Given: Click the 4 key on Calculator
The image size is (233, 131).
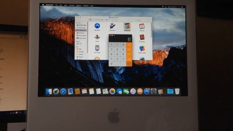Looking at the screenshot, I should pos(112,54).
